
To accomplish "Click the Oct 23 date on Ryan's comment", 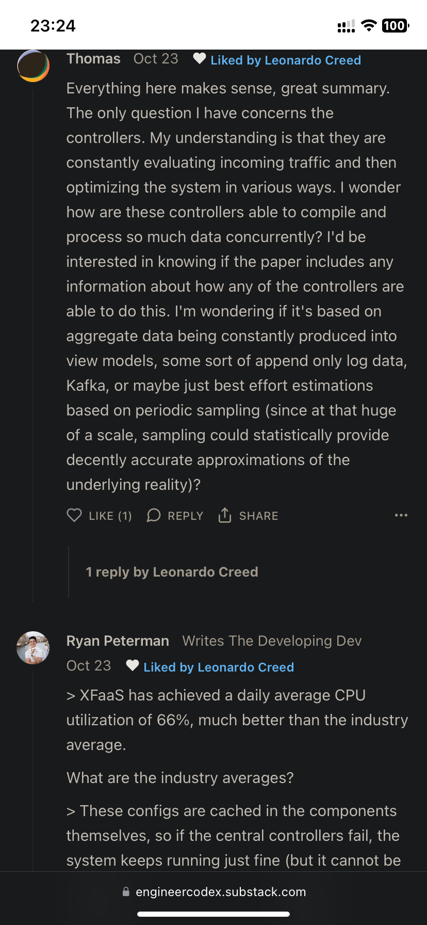I will pyautogui.click(x=89, y=666).
